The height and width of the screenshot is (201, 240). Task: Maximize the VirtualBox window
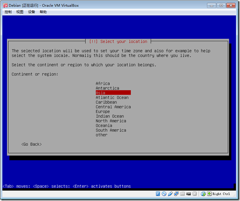(221, 5)
